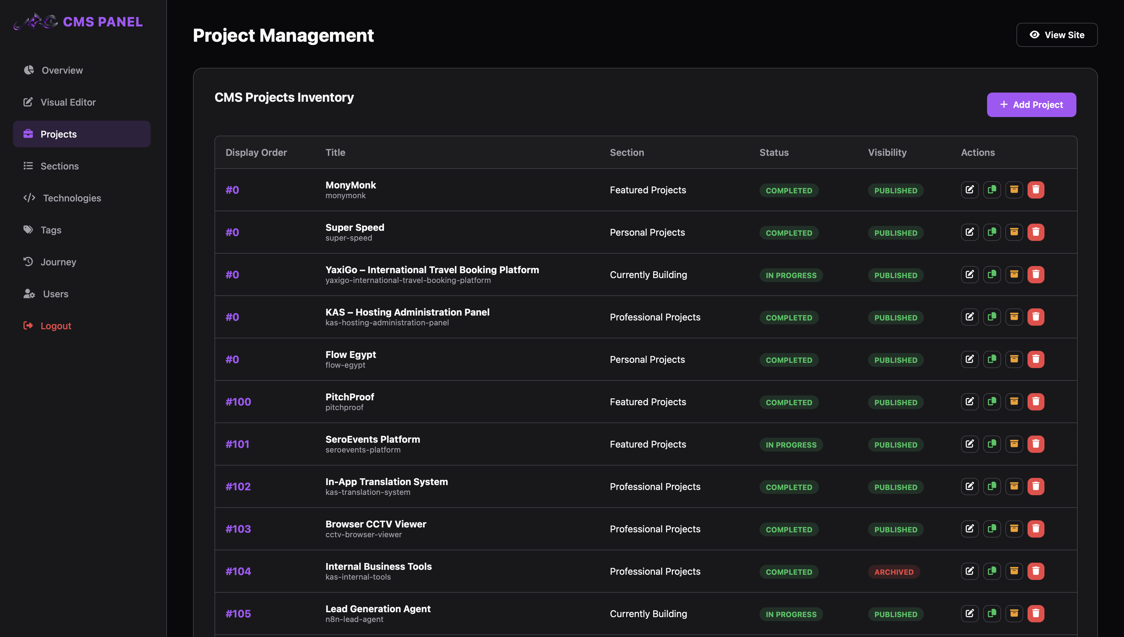This screenshot has width=1124, height=637.
Task: Edit the Lead Generation Agent project
Action: (969, 614)
